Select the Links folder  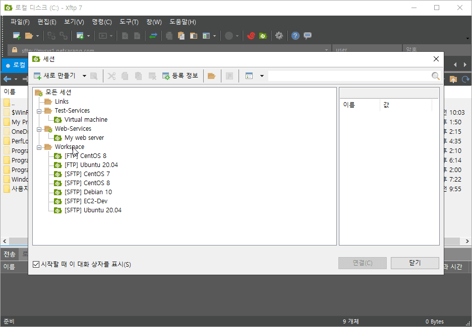62,102
